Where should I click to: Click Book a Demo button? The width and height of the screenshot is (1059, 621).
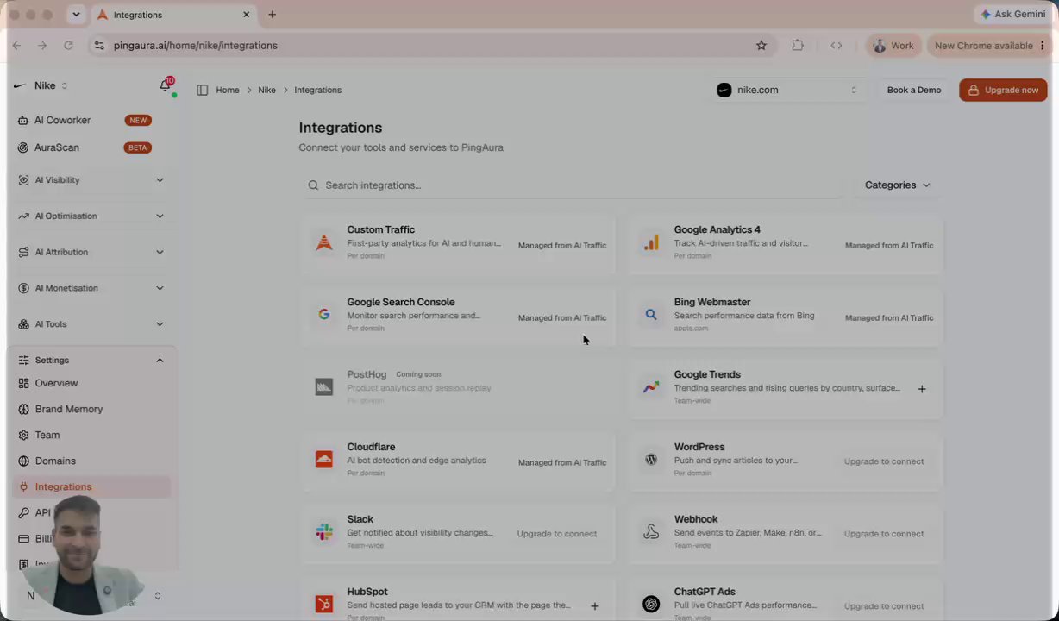[x=914, y=90]
